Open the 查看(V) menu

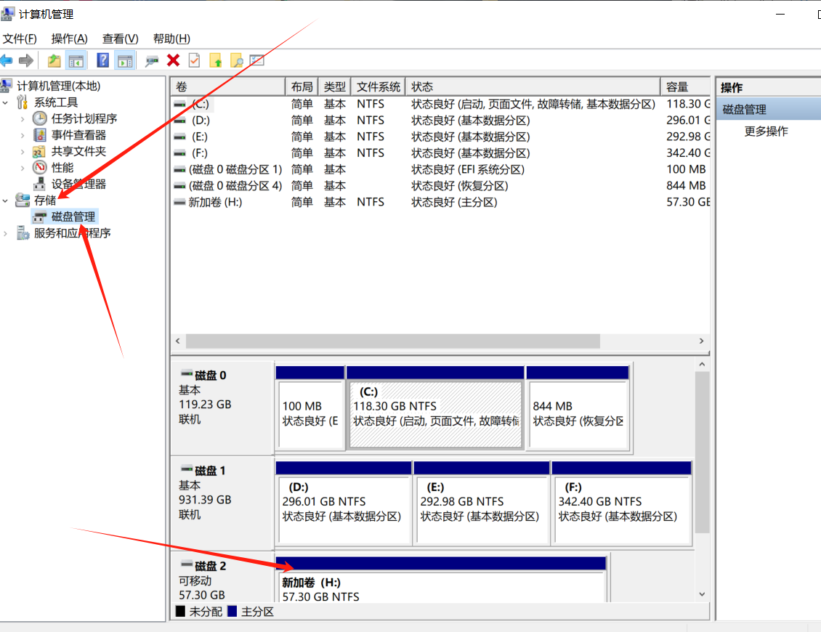click(x=120, y=39)
